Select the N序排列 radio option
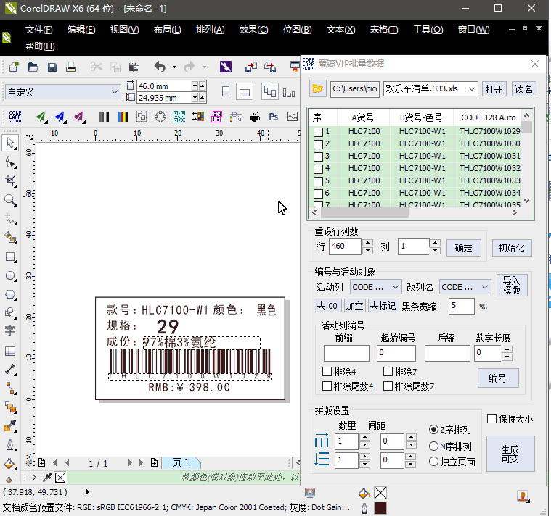Viewport: 551px width, 516px height. pyautogui.click(x=434, y=446)
